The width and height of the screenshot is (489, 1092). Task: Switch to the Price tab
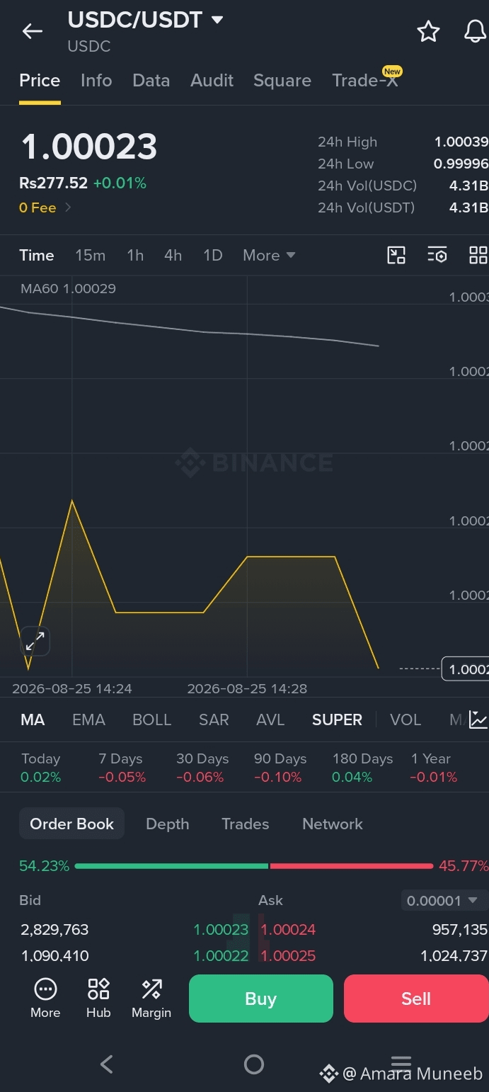tap(40, 81)
